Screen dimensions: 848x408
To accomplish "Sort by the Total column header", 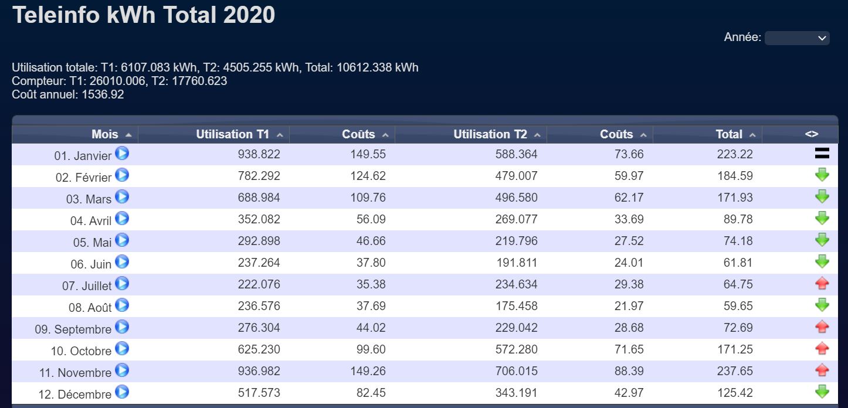I will (729, 135).
